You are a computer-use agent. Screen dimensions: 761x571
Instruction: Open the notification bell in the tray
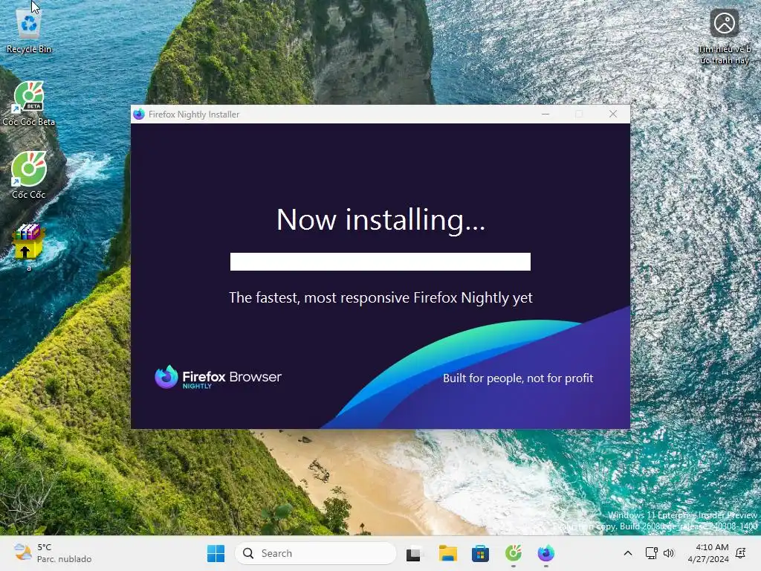tap(741, 553)
